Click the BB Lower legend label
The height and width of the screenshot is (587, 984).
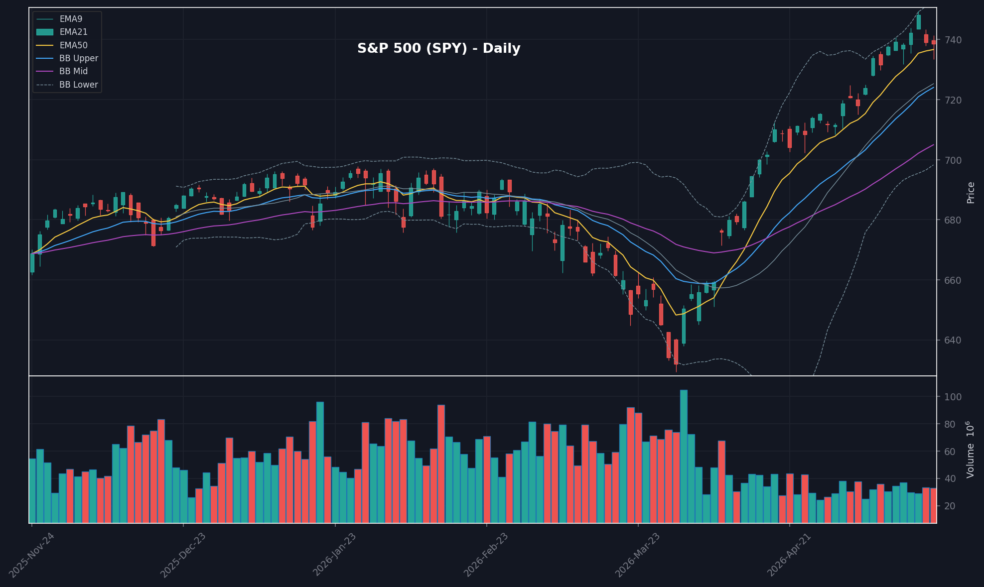(x=79, y=85)
